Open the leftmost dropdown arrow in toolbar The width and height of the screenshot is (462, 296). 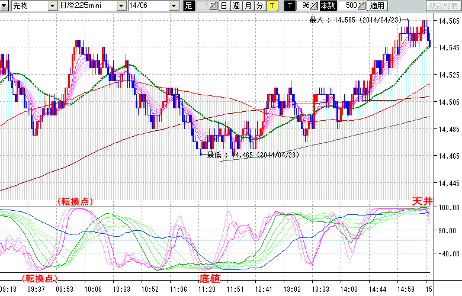[5, 6]
